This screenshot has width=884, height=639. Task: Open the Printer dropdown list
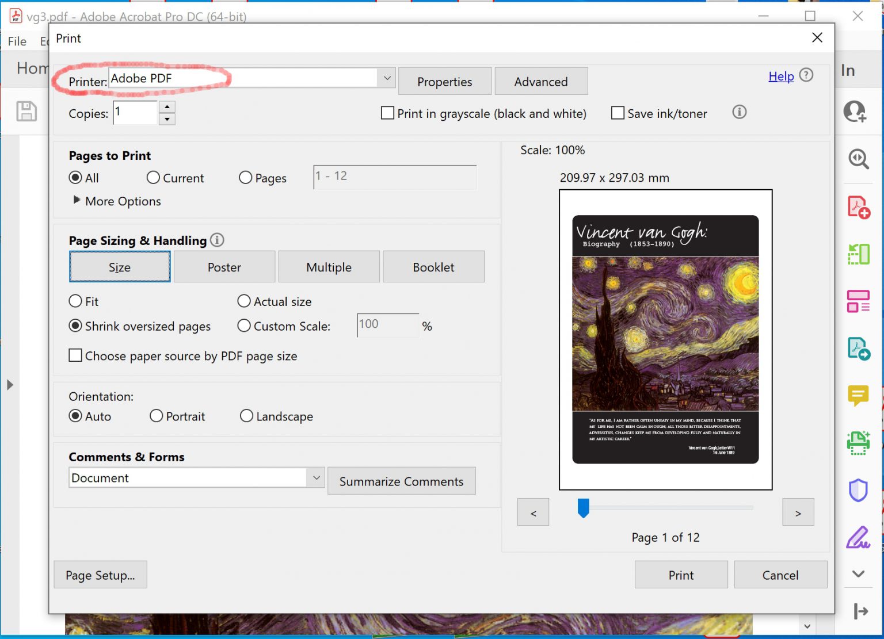[x=386, y=78]
